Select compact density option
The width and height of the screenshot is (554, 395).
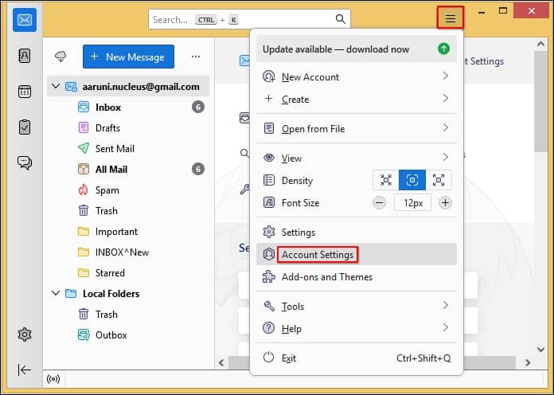tap(386, 181)
